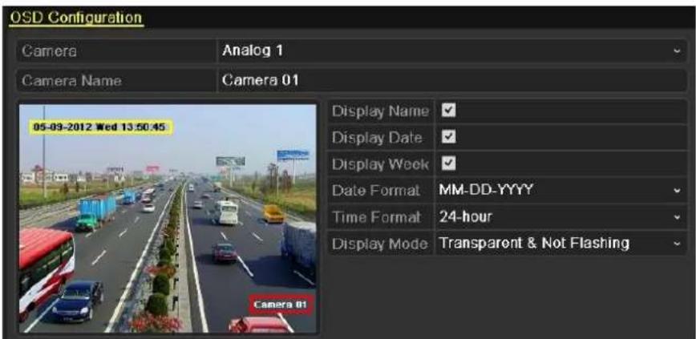Select the yellow date-time overlay in preview
This screenshot has height=339, width=696.
(x=101, y=127)
